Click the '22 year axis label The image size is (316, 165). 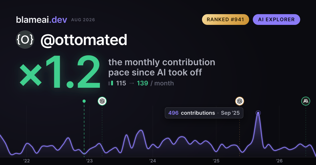point(26,161)
